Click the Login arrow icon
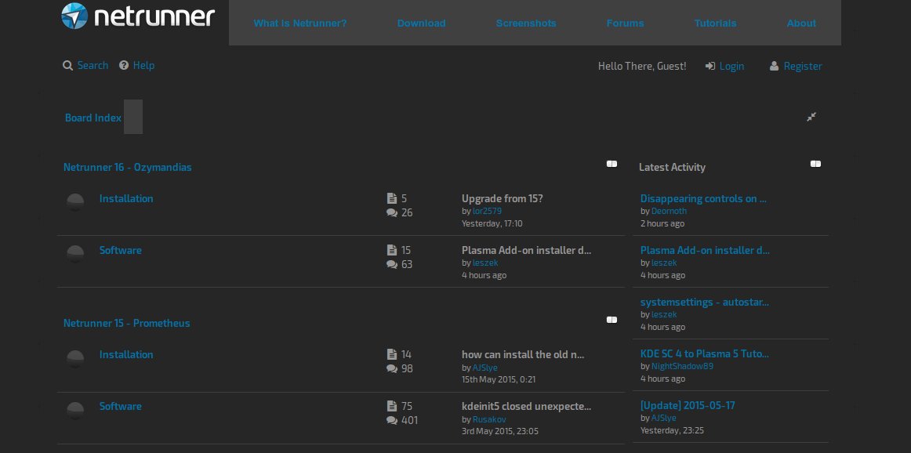Viewport: 911px width, 453px height. pyautogui.click(x=710, y=66)
